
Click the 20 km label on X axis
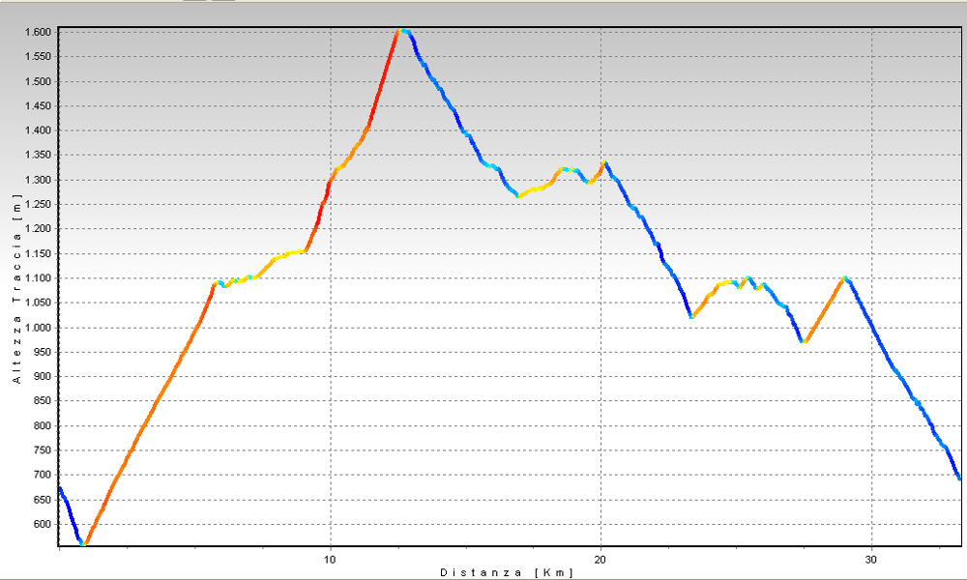tap(601, 560)
